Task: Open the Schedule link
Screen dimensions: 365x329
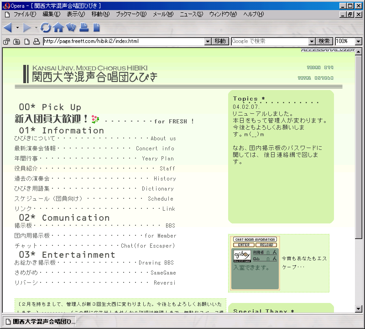Action: 161,199
